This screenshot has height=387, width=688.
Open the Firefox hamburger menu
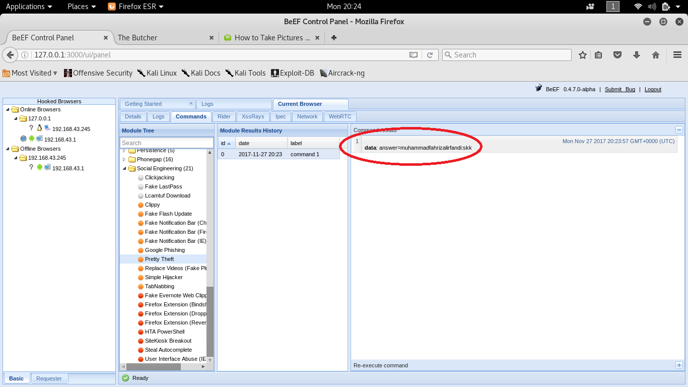coord(677,55)
